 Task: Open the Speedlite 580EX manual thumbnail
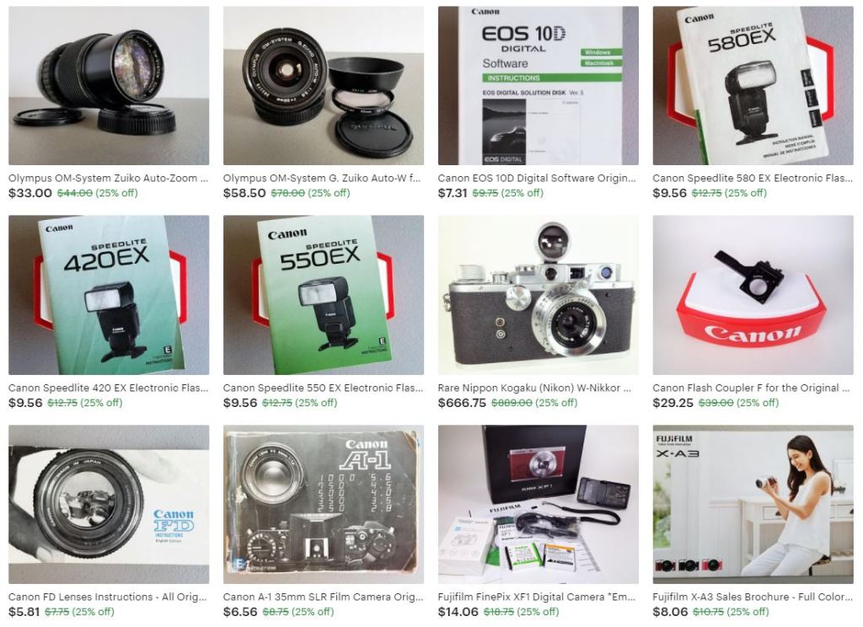click(753, 85)
